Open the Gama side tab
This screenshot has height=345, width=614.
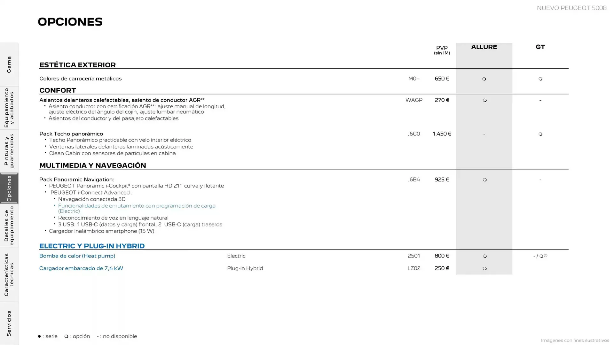pos(9,65)
